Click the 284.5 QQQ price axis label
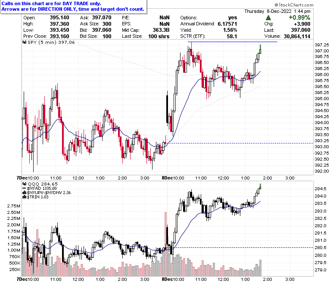 click(x=320, y=189)
